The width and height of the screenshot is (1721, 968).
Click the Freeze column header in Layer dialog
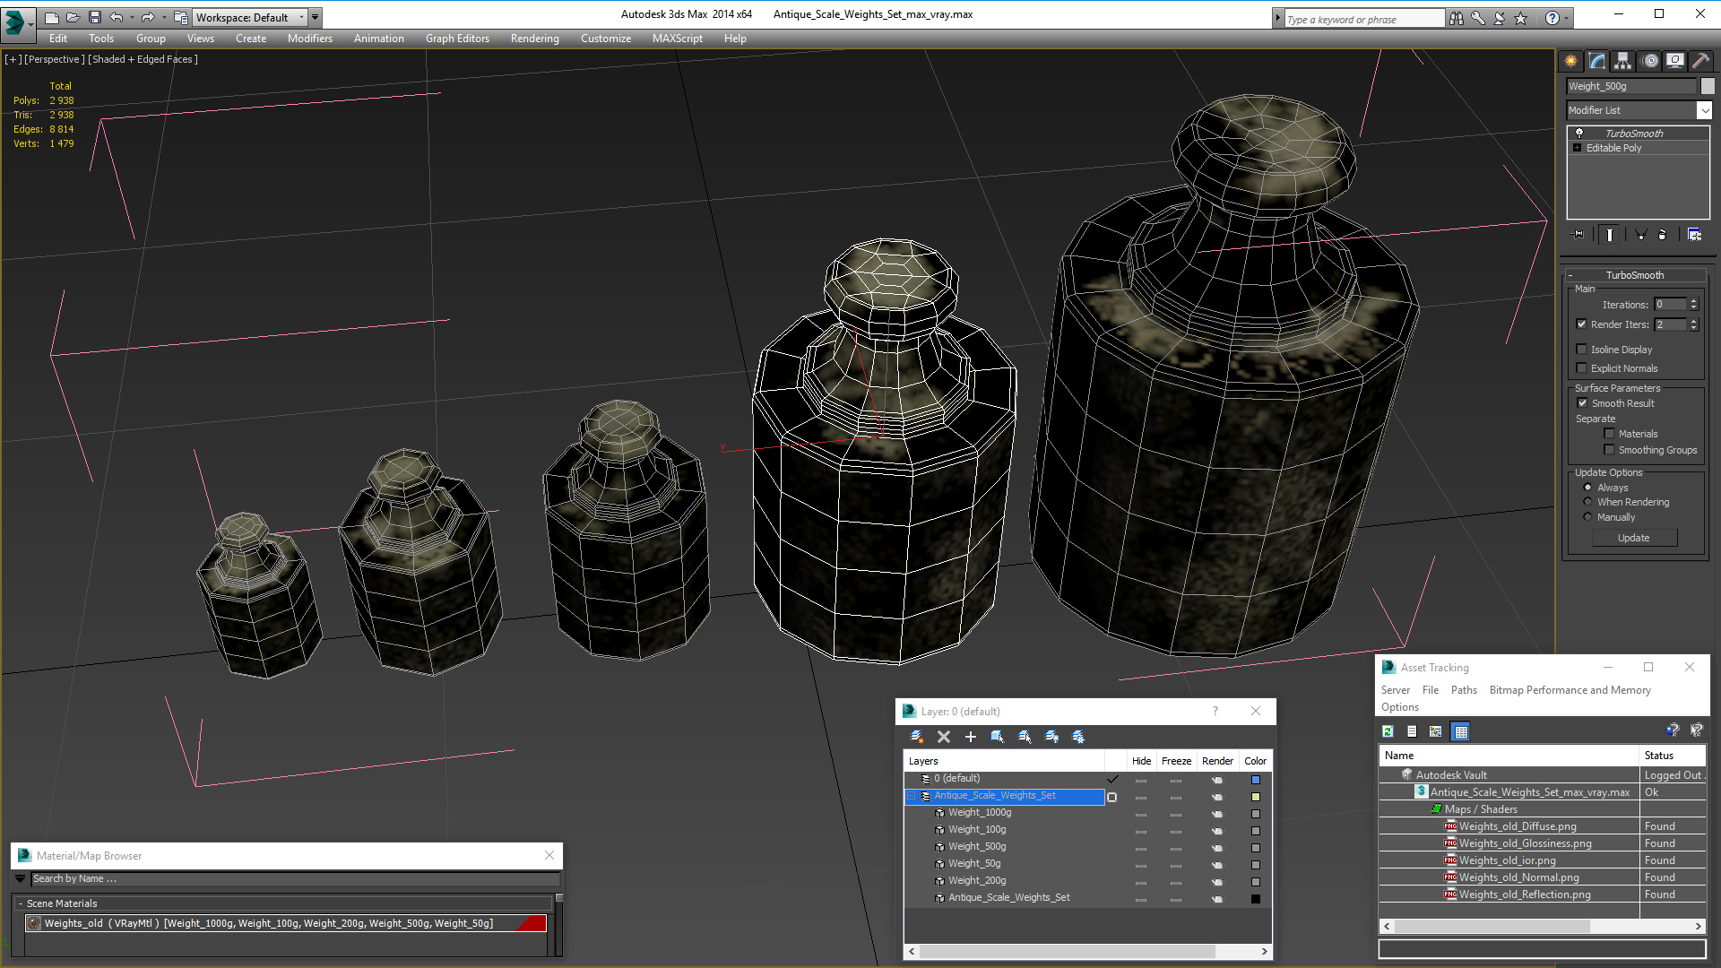point(1176,761)
